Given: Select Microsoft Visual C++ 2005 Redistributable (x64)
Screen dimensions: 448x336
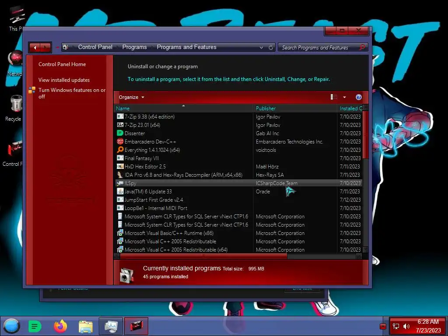Looking at the screenshot, I should 176,249.
